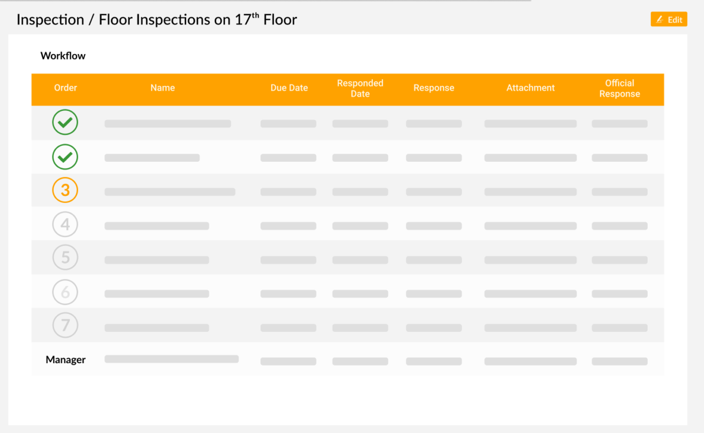Viewport: 704px width, 433px height.
Task: Click the pencil icon on the Edit button
Action: coord(660,19)
